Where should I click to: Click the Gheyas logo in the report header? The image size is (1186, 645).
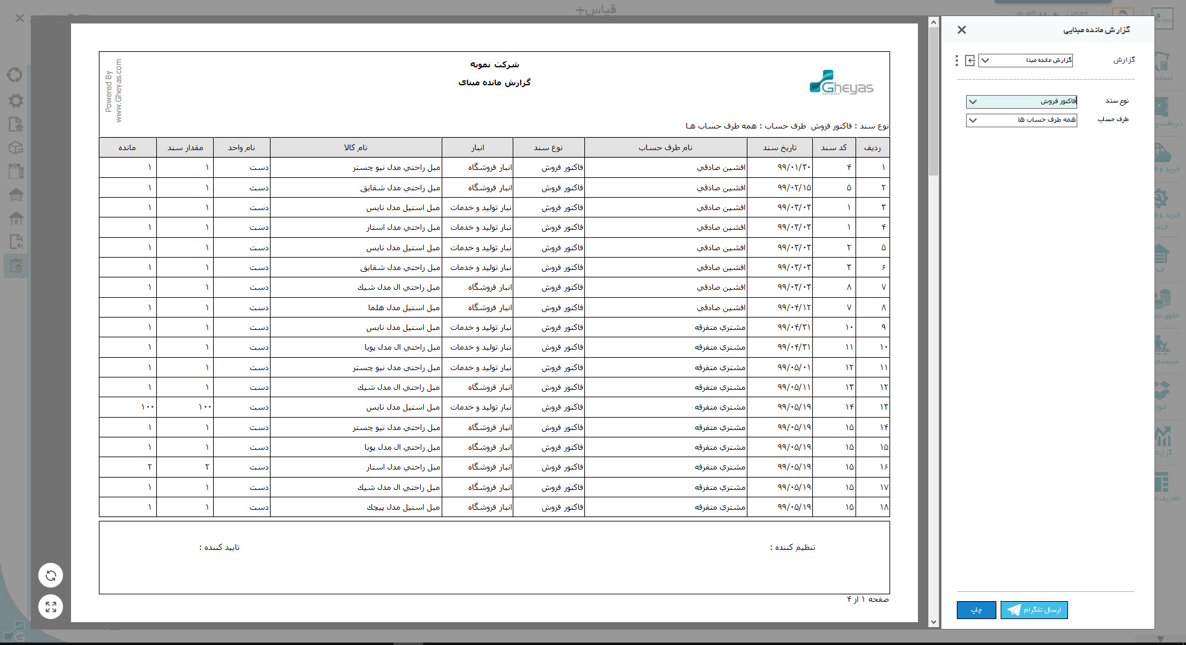(x=841, y=82)
